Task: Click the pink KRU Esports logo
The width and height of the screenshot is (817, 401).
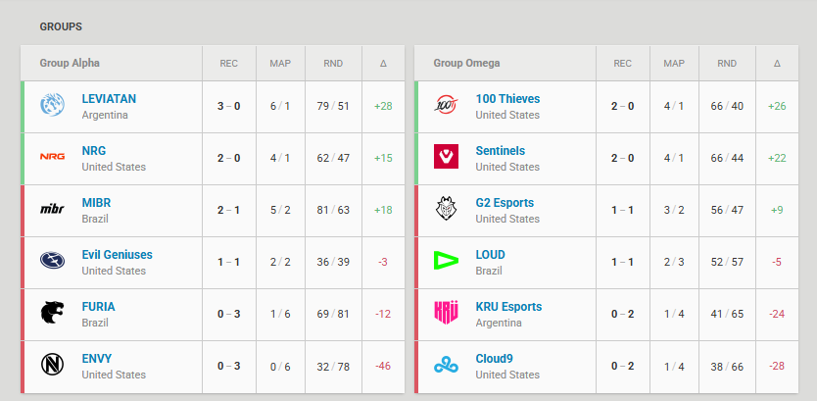Action: click(446, 312)
